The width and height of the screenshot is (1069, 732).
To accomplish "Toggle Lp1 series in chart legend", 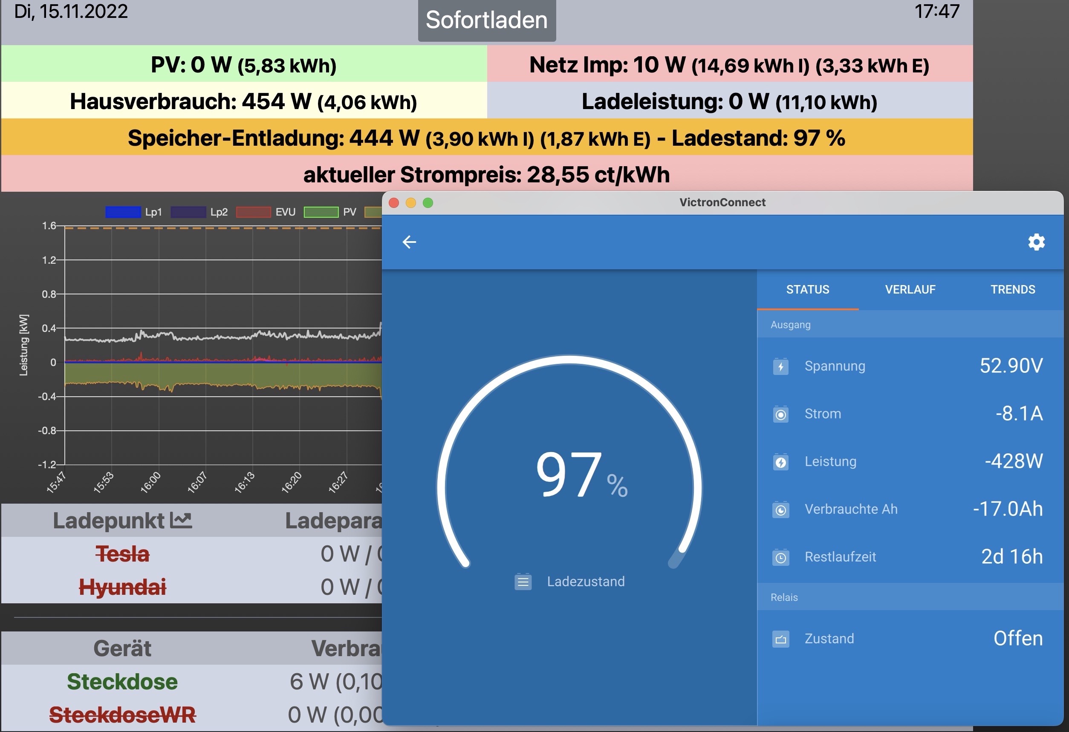I will [123, 212].
